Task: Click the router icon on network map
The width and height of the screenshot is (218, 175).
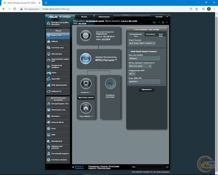Action: tap(86, 59)
